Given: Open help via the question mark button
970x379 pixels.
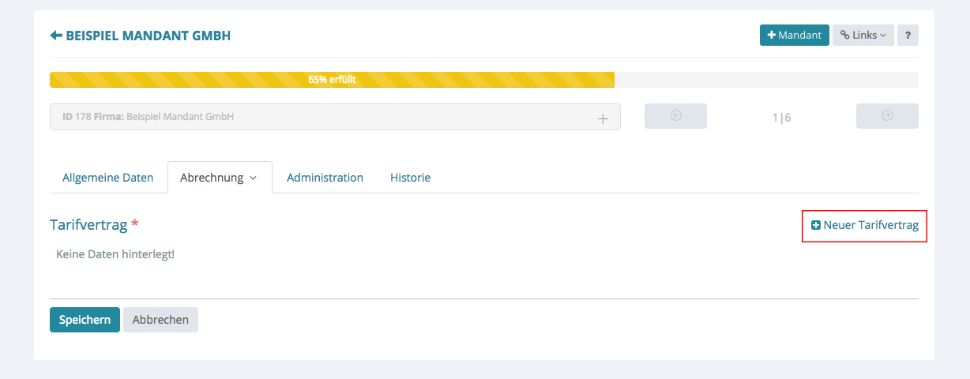Looking at the screenshot, I should coord(908,36).
